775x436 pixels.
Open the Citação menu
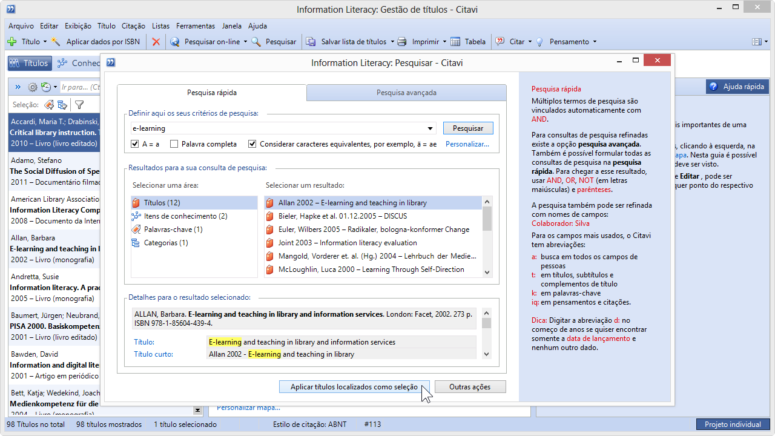tap(133, 26)
